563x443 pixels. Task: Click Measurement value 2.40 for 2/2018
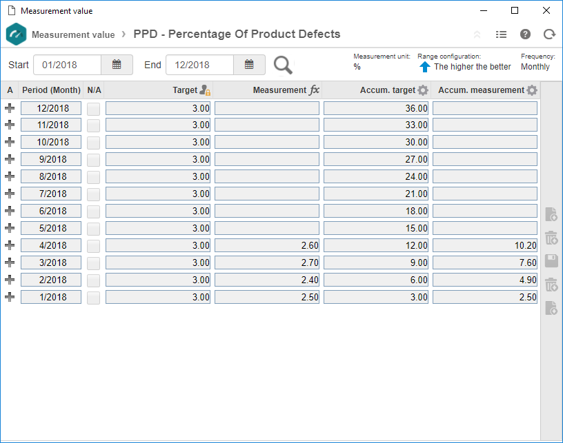(267, 280)
